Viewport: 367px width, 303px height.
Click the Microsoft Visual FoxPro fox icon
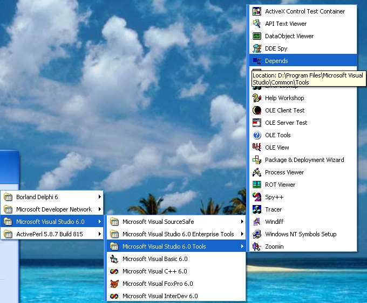click(114, 284)
